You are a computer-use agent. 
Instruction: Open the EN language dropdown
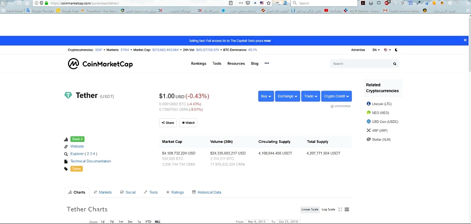(376, 50)
